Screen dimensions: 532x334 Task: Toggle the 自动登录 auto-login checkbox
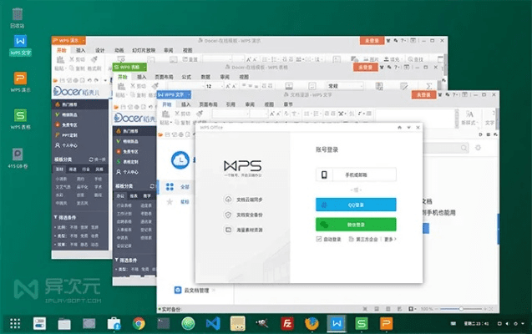pos(319,239)
